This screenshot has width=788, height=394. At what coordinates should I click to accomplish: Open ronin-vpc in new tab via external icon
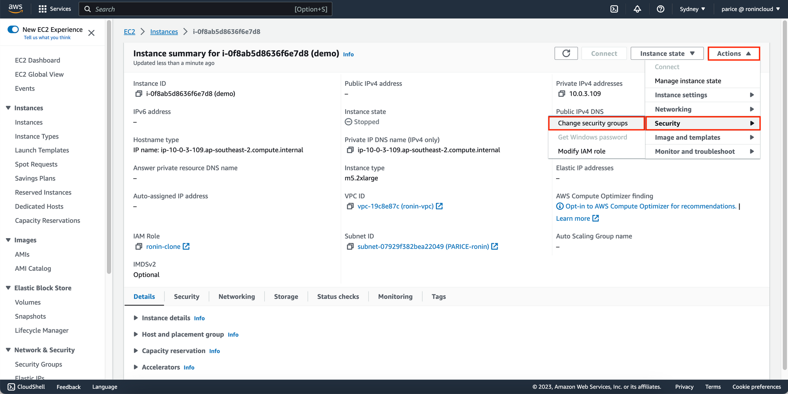(439, 206)
